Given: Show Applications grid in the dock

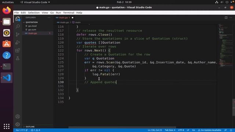Looking at the screenshot, I should click(x=7, y=126).
